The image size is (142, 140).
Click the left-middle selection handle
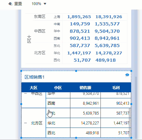click(x=21, y=104)
